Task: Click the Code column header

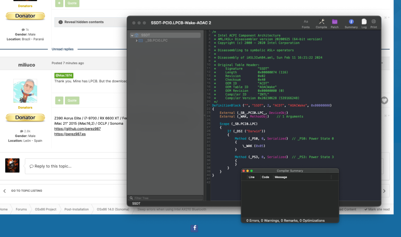Action: 265,177
